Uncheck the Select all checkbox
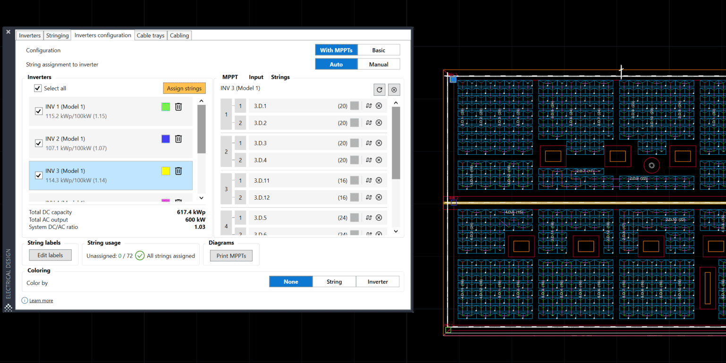 pyautogui.click(x=37, y=88)
